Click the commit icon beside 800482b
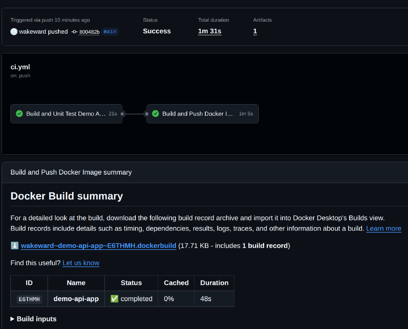The height and width of the screenshot is (329, 408). [75, 32]
